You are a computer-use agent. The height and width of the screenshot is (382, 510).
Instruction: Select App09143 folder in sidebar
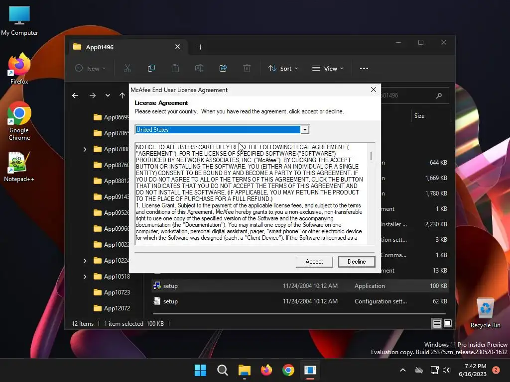pyautogui.click(x=111, y=197)
